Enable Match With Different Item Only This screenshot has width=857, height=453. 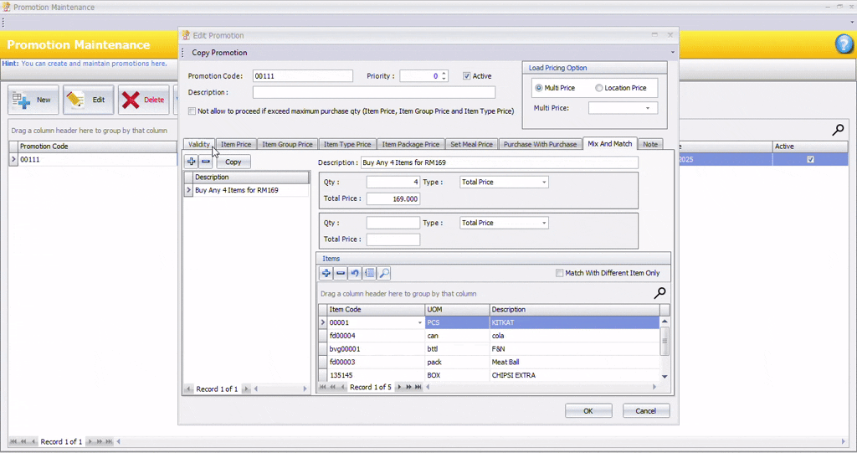[x=560, y=273]
